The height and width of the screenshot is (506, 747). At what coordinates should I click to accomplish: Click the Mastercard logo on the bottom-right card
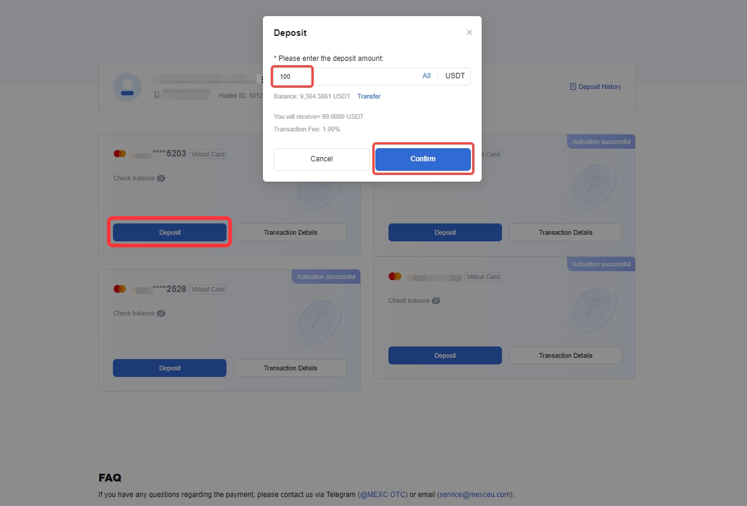point(394,276)
